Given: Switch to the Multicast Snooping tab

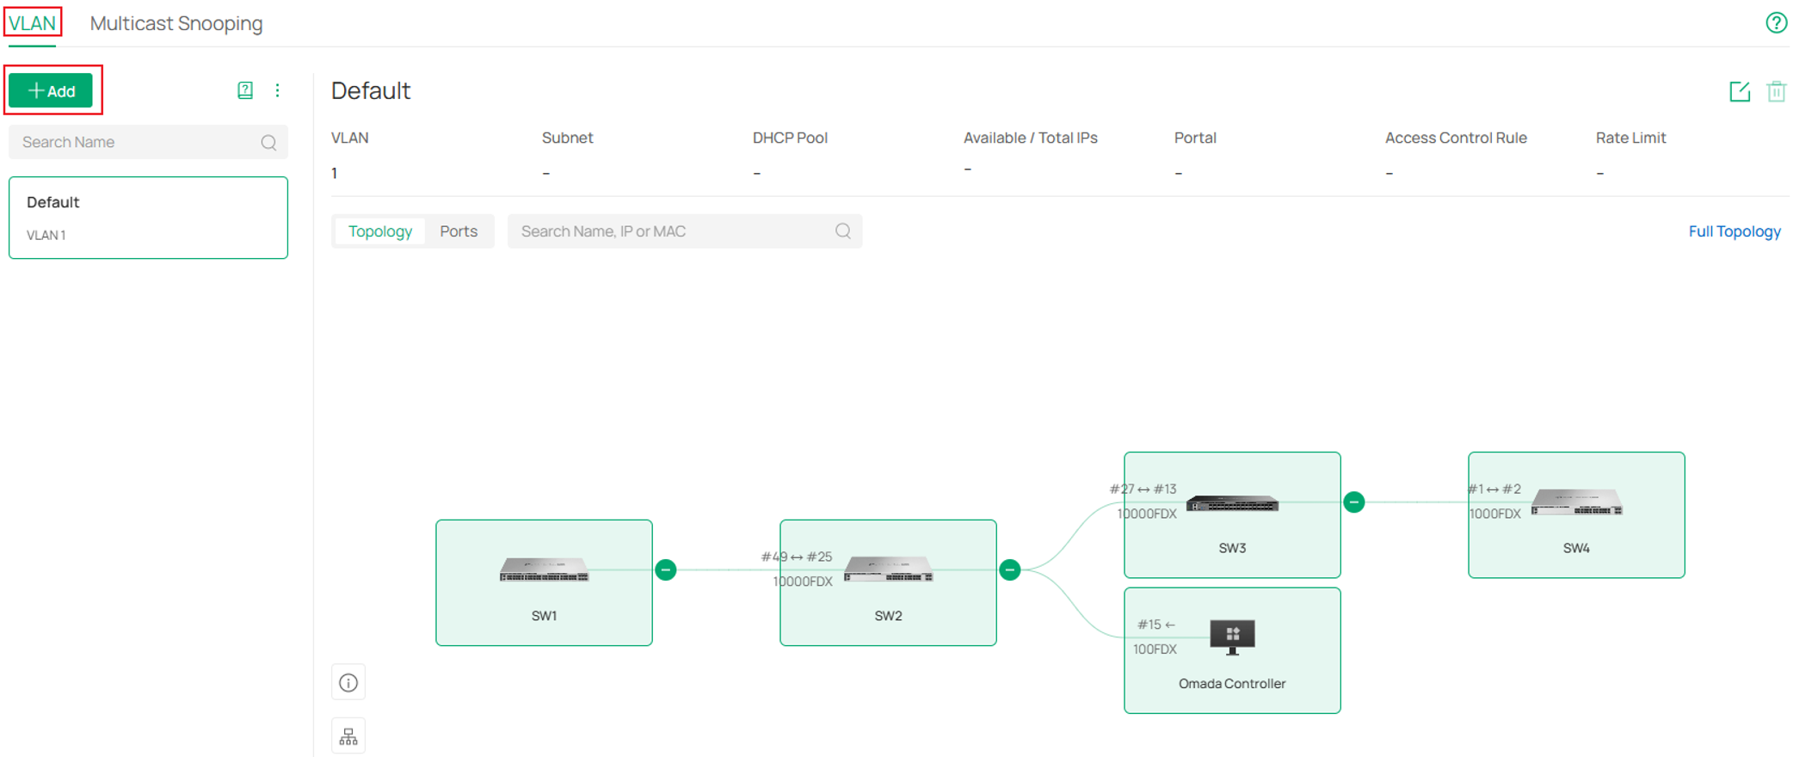Looking at the screenshot, I should [176, 23].
